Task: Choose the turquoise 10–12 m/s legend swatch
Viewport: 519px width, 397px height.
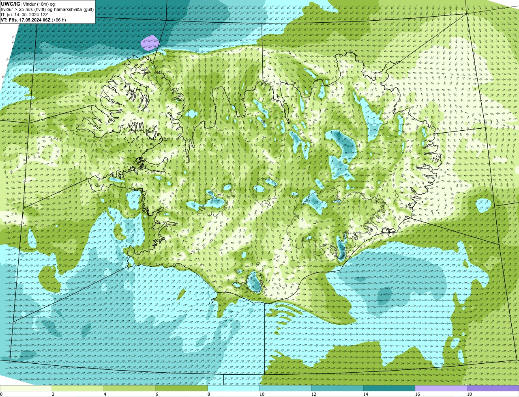Action: (x=285, y=388)
